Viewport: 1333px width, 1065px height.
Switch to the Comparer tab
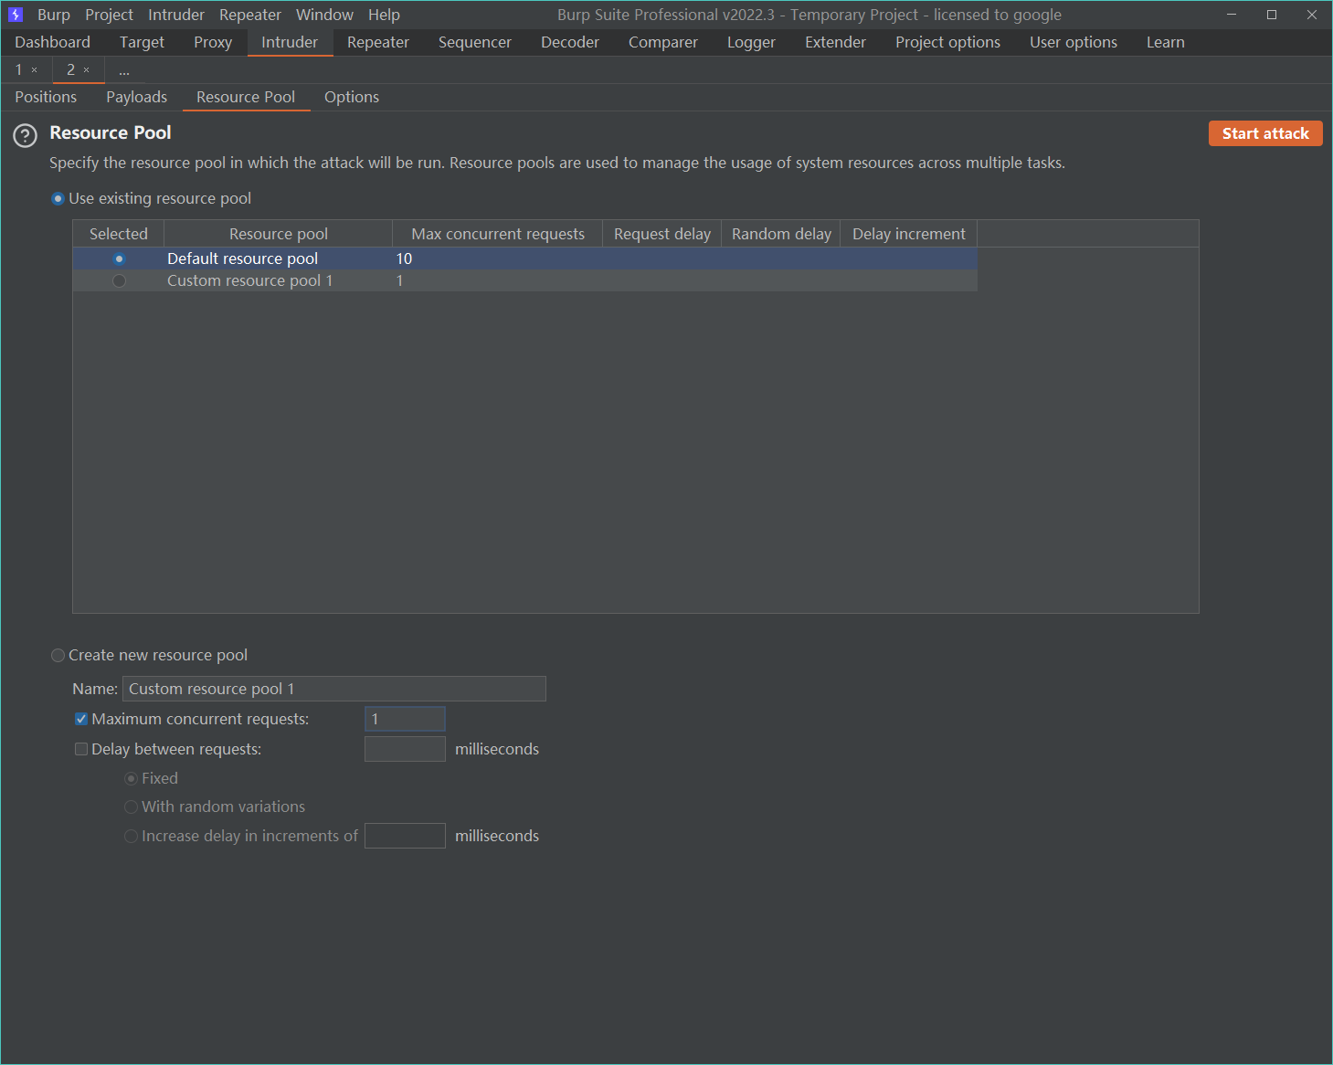(x=663, y=42)
